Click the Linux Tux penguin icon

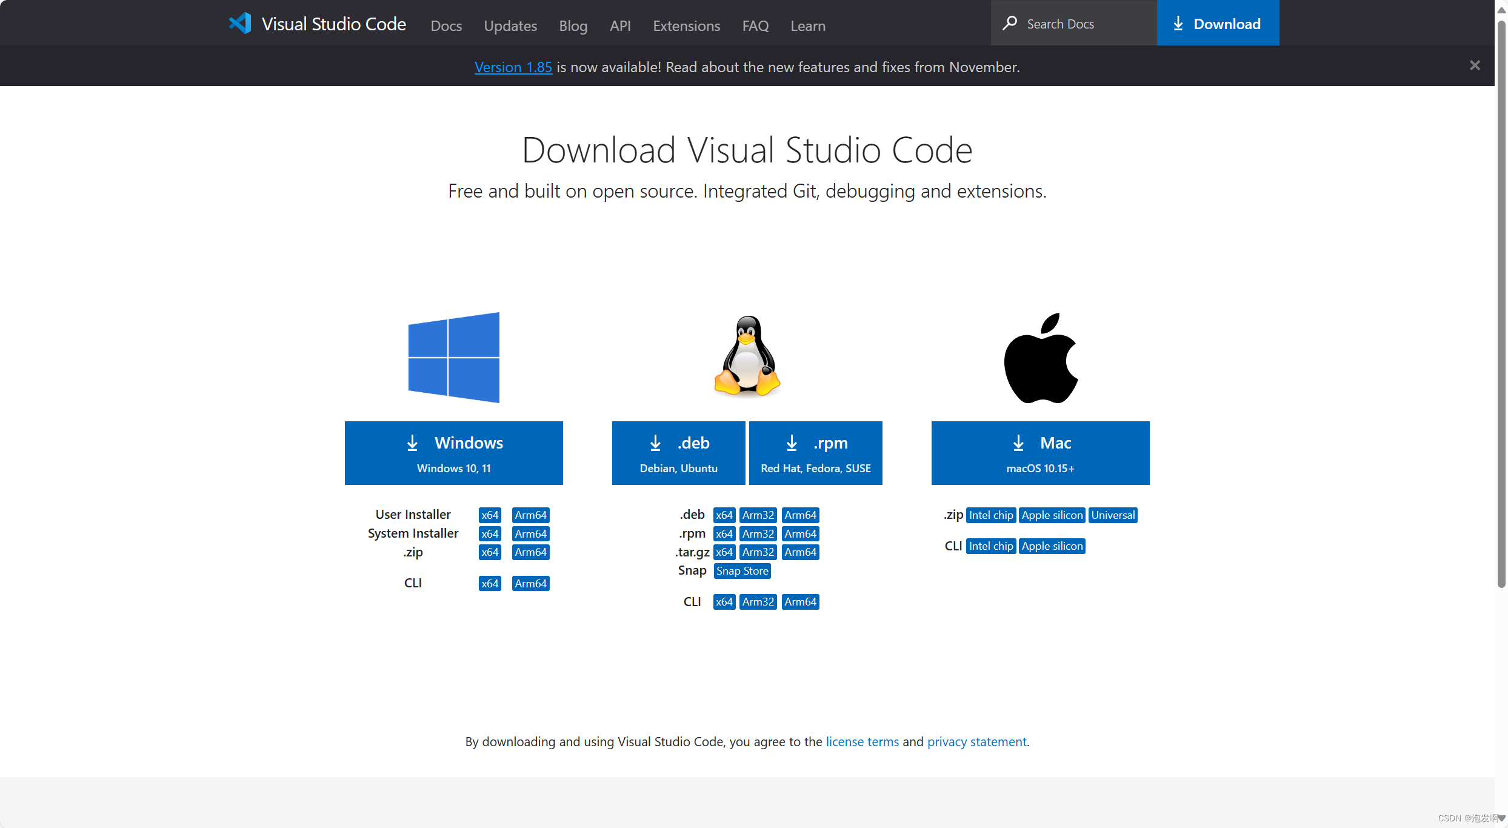[x=747, y=356]
